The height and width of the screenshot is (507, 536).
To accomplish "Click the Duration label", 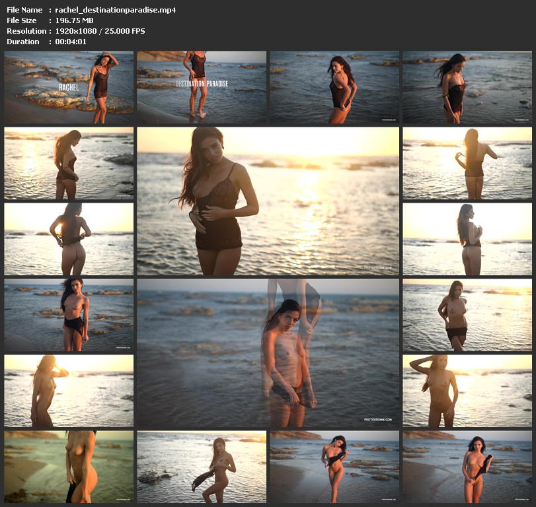I will point(23,42).
